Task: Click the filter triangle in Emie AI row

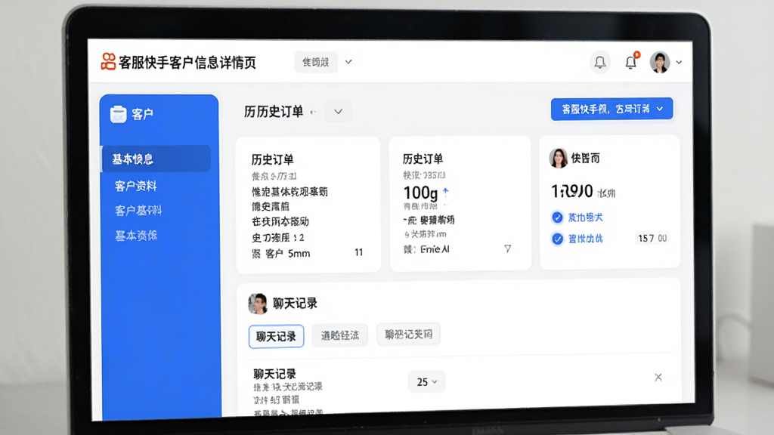Action: point(507,248)
